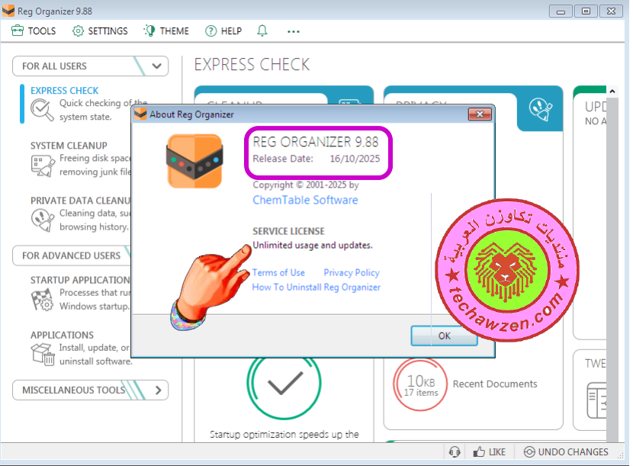The height and width of the screenshot is (466, 633).
Task: Open the Terms of Use link
Action: (x=278, y=273)
